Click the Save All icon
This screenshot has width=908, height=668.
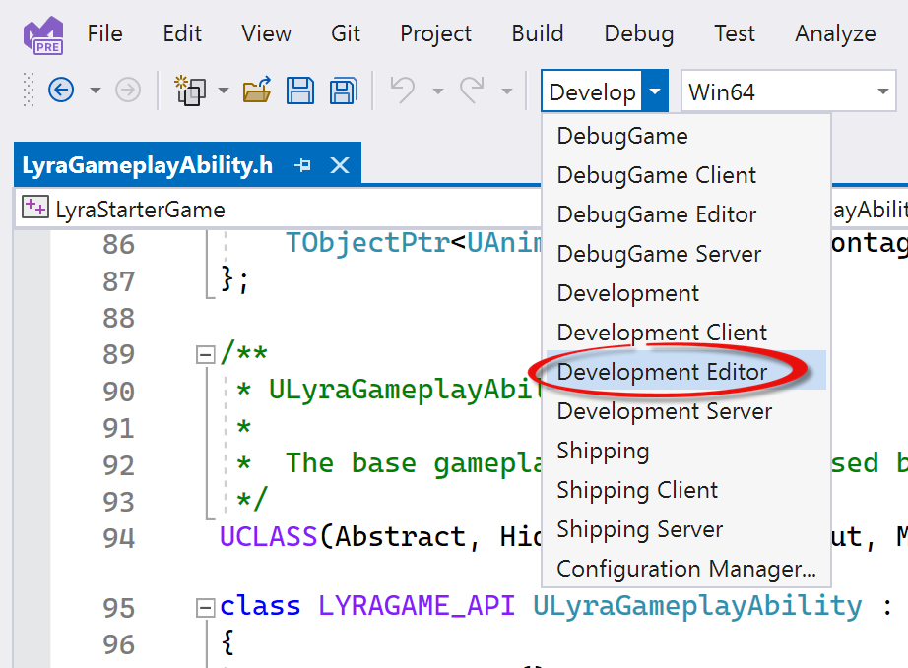342,91
